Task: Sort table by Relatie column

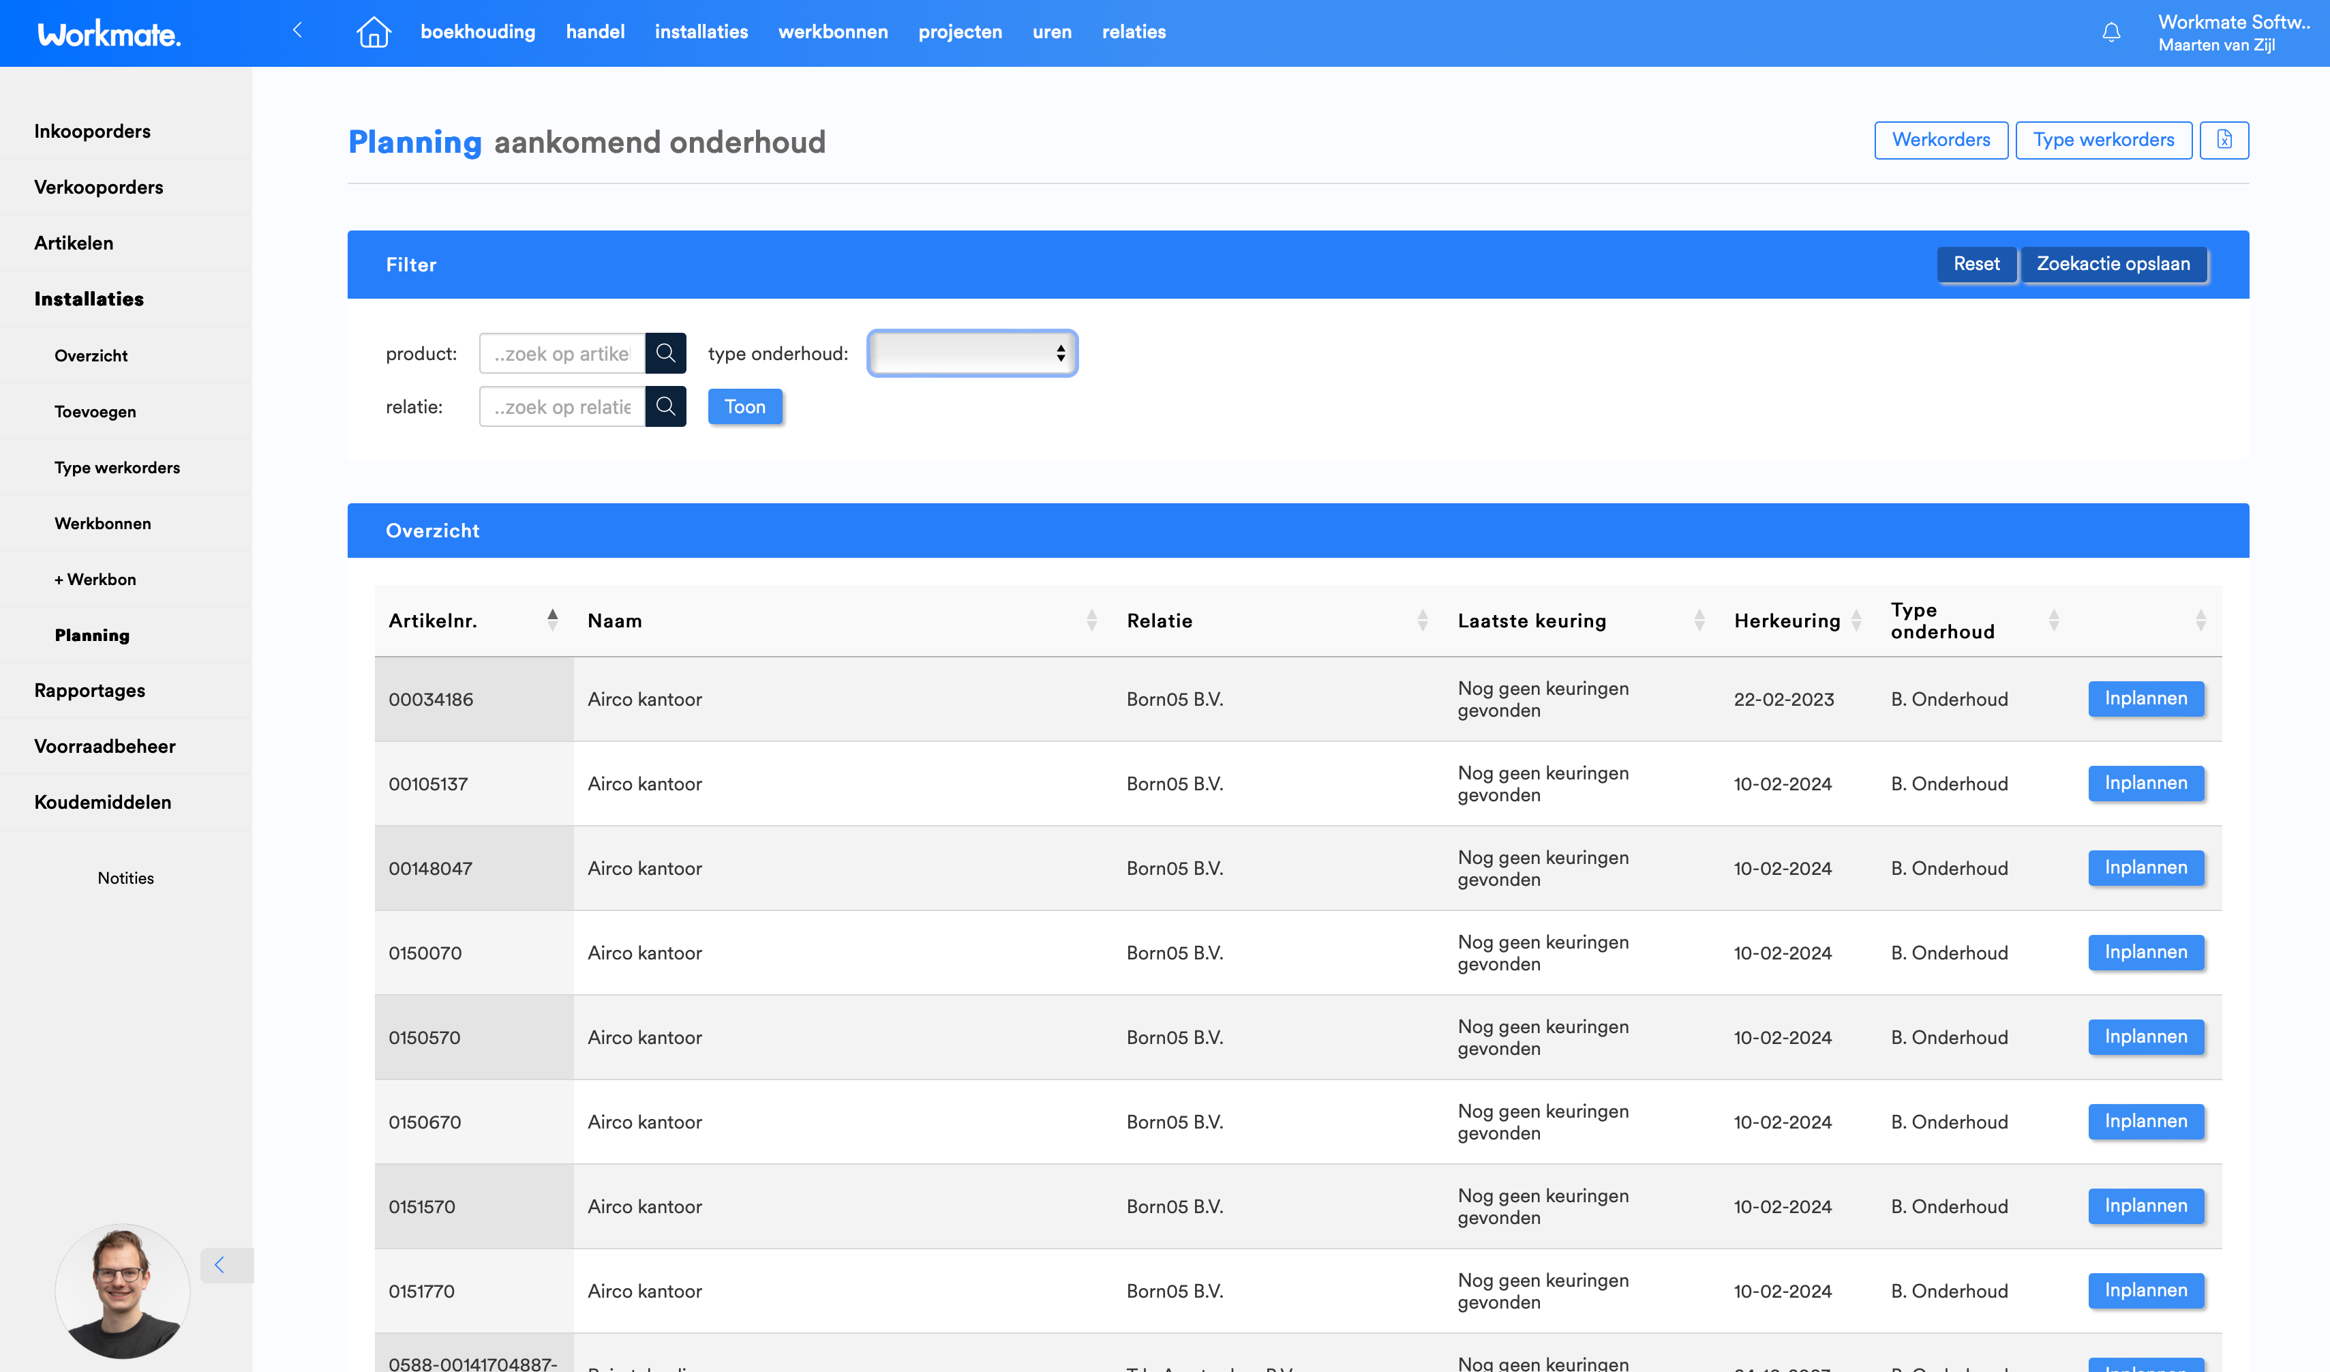Action: click(x=1422, y=620)
